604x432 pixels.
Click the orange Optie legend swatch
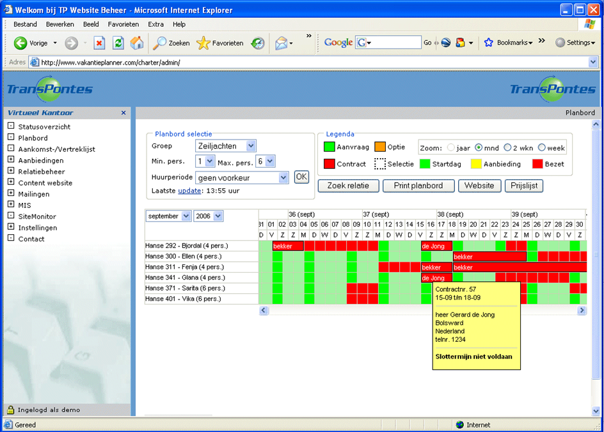[380, 147]
